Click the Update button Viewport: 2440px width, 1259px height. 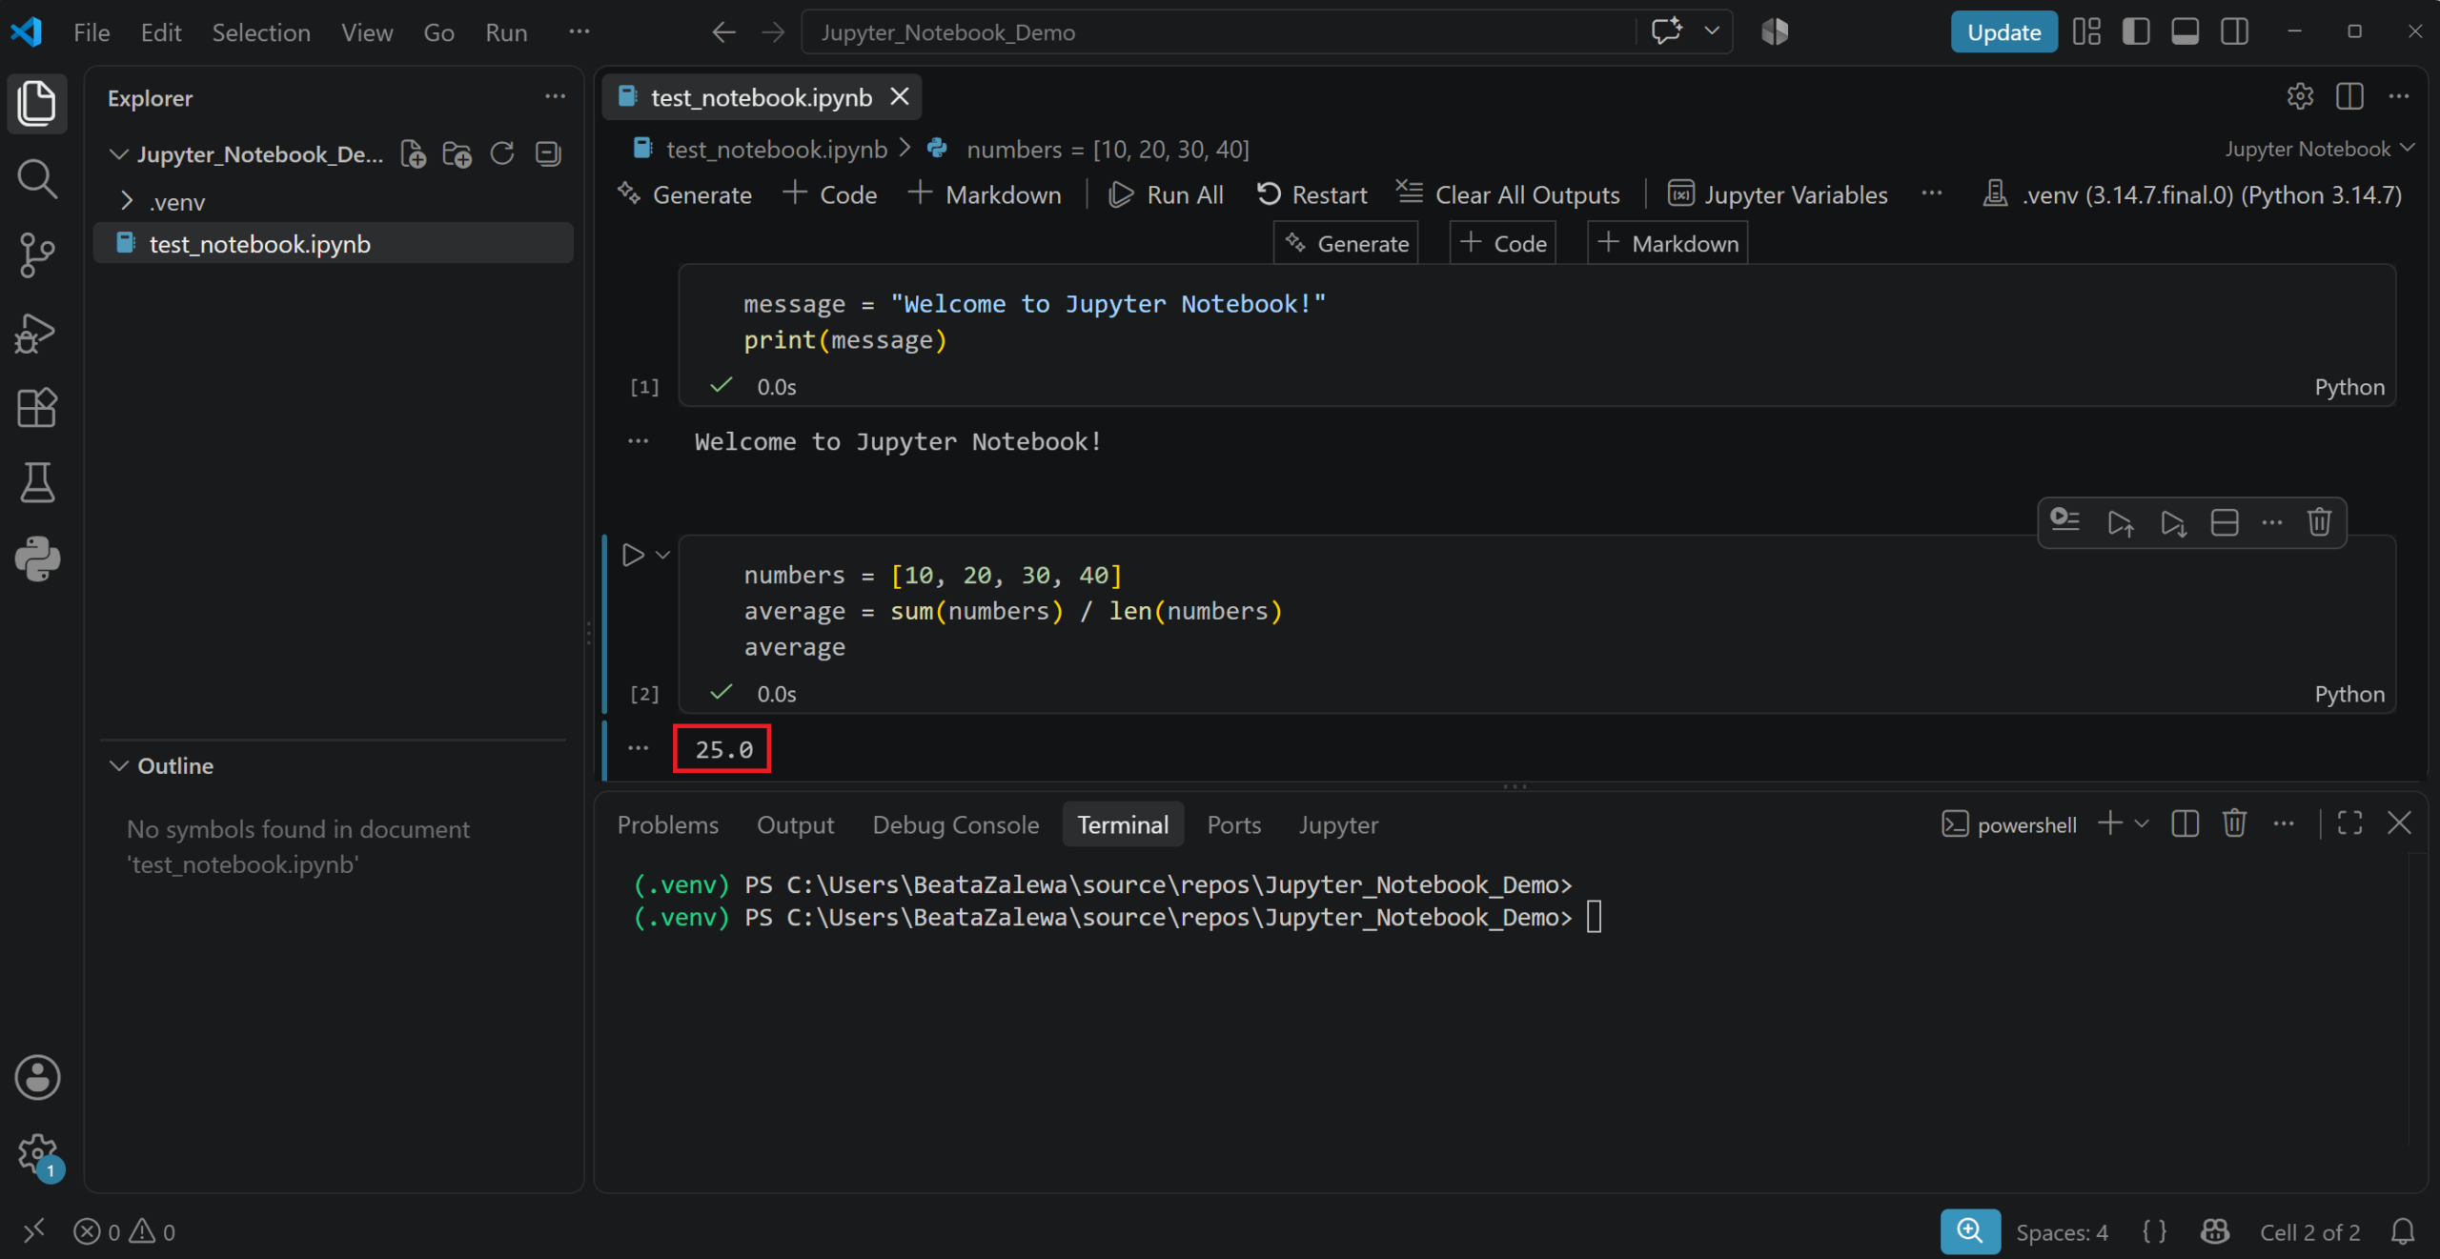point(2003,31)
